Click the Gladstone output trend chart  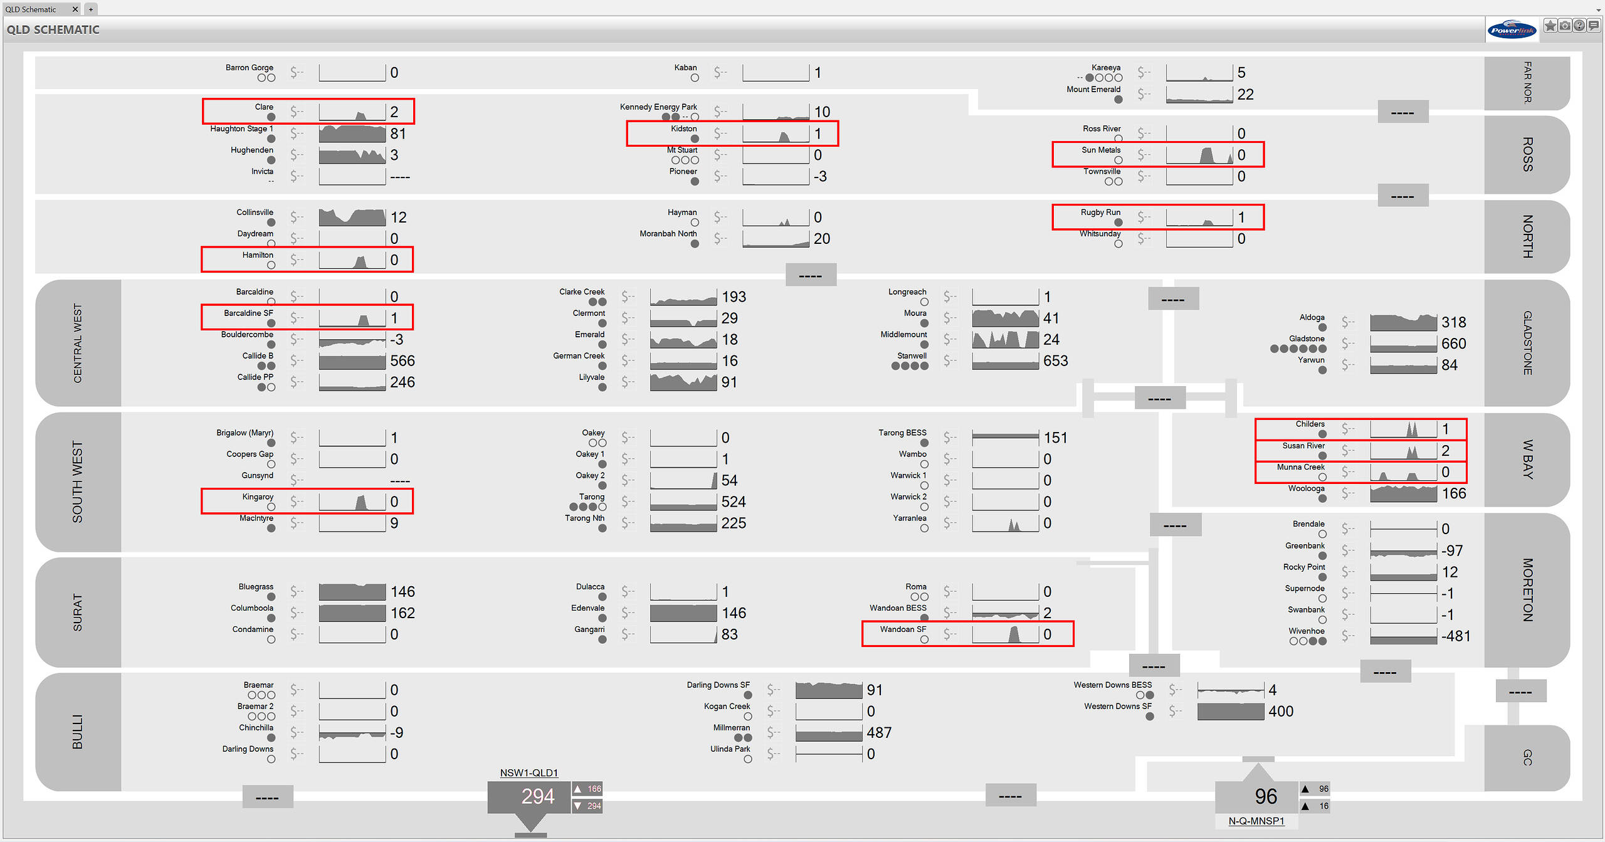pos(1403,344)
